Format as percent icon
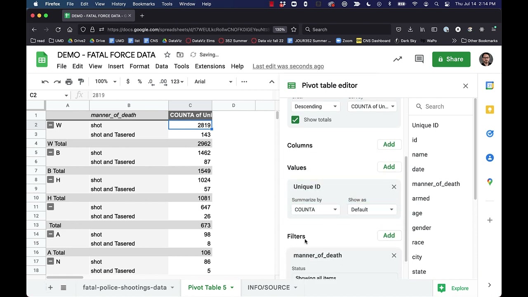 tap(140, 82)
